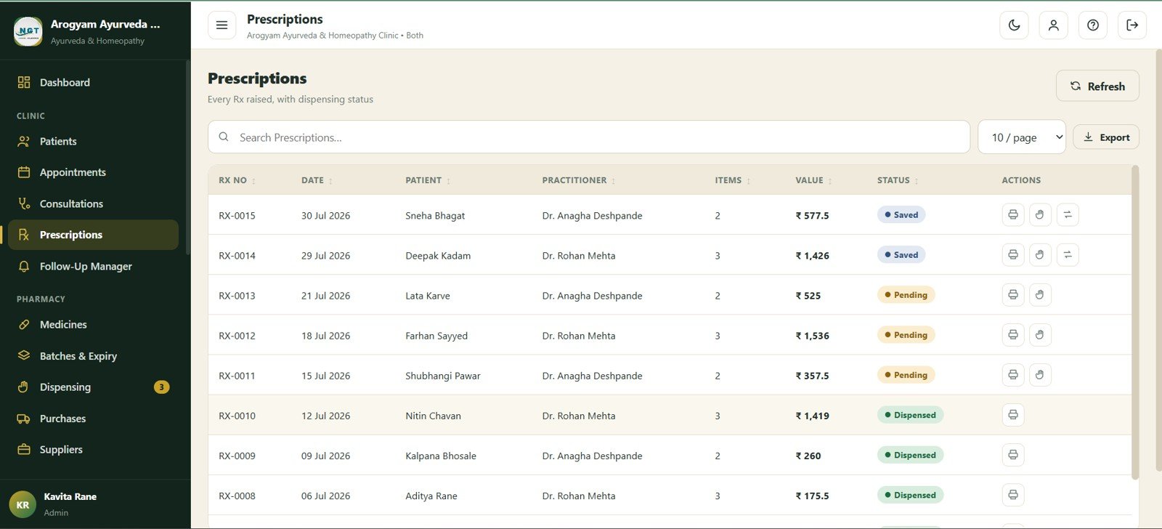
Task: Open the help question mark icon
Action: pos(1092,25)
